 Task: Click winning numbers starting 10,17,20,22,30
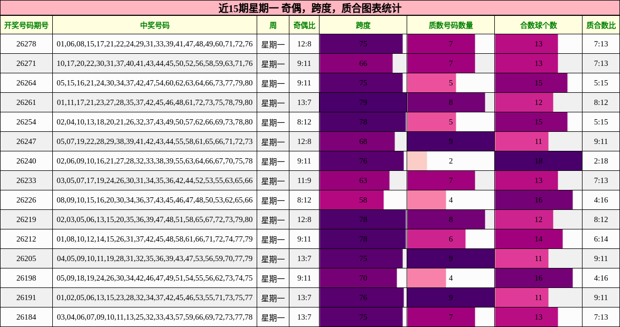pos(155,63)
